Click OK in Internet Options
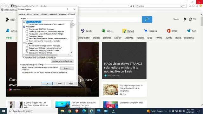The width and height of the screenshot is (203, 114). point(47,84)
